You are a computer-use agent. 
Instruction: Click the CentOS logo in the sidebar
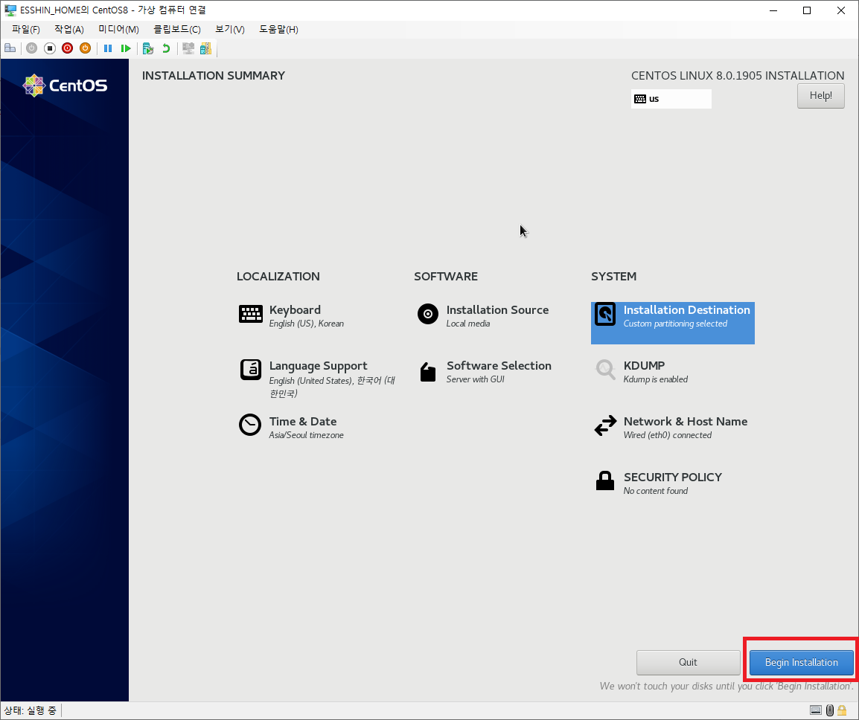pyautogui.click(x=65, y=86)
